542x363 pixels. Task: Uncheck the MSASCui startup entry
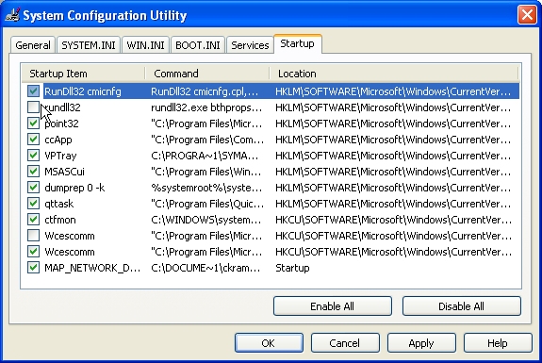click(x=33, y=172)
